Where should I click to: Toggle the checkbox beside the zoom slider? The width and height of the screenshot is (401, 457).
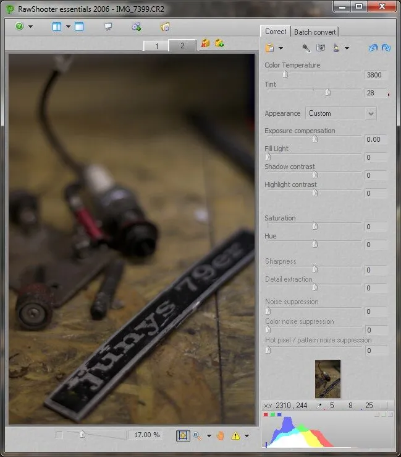point(59,435)
